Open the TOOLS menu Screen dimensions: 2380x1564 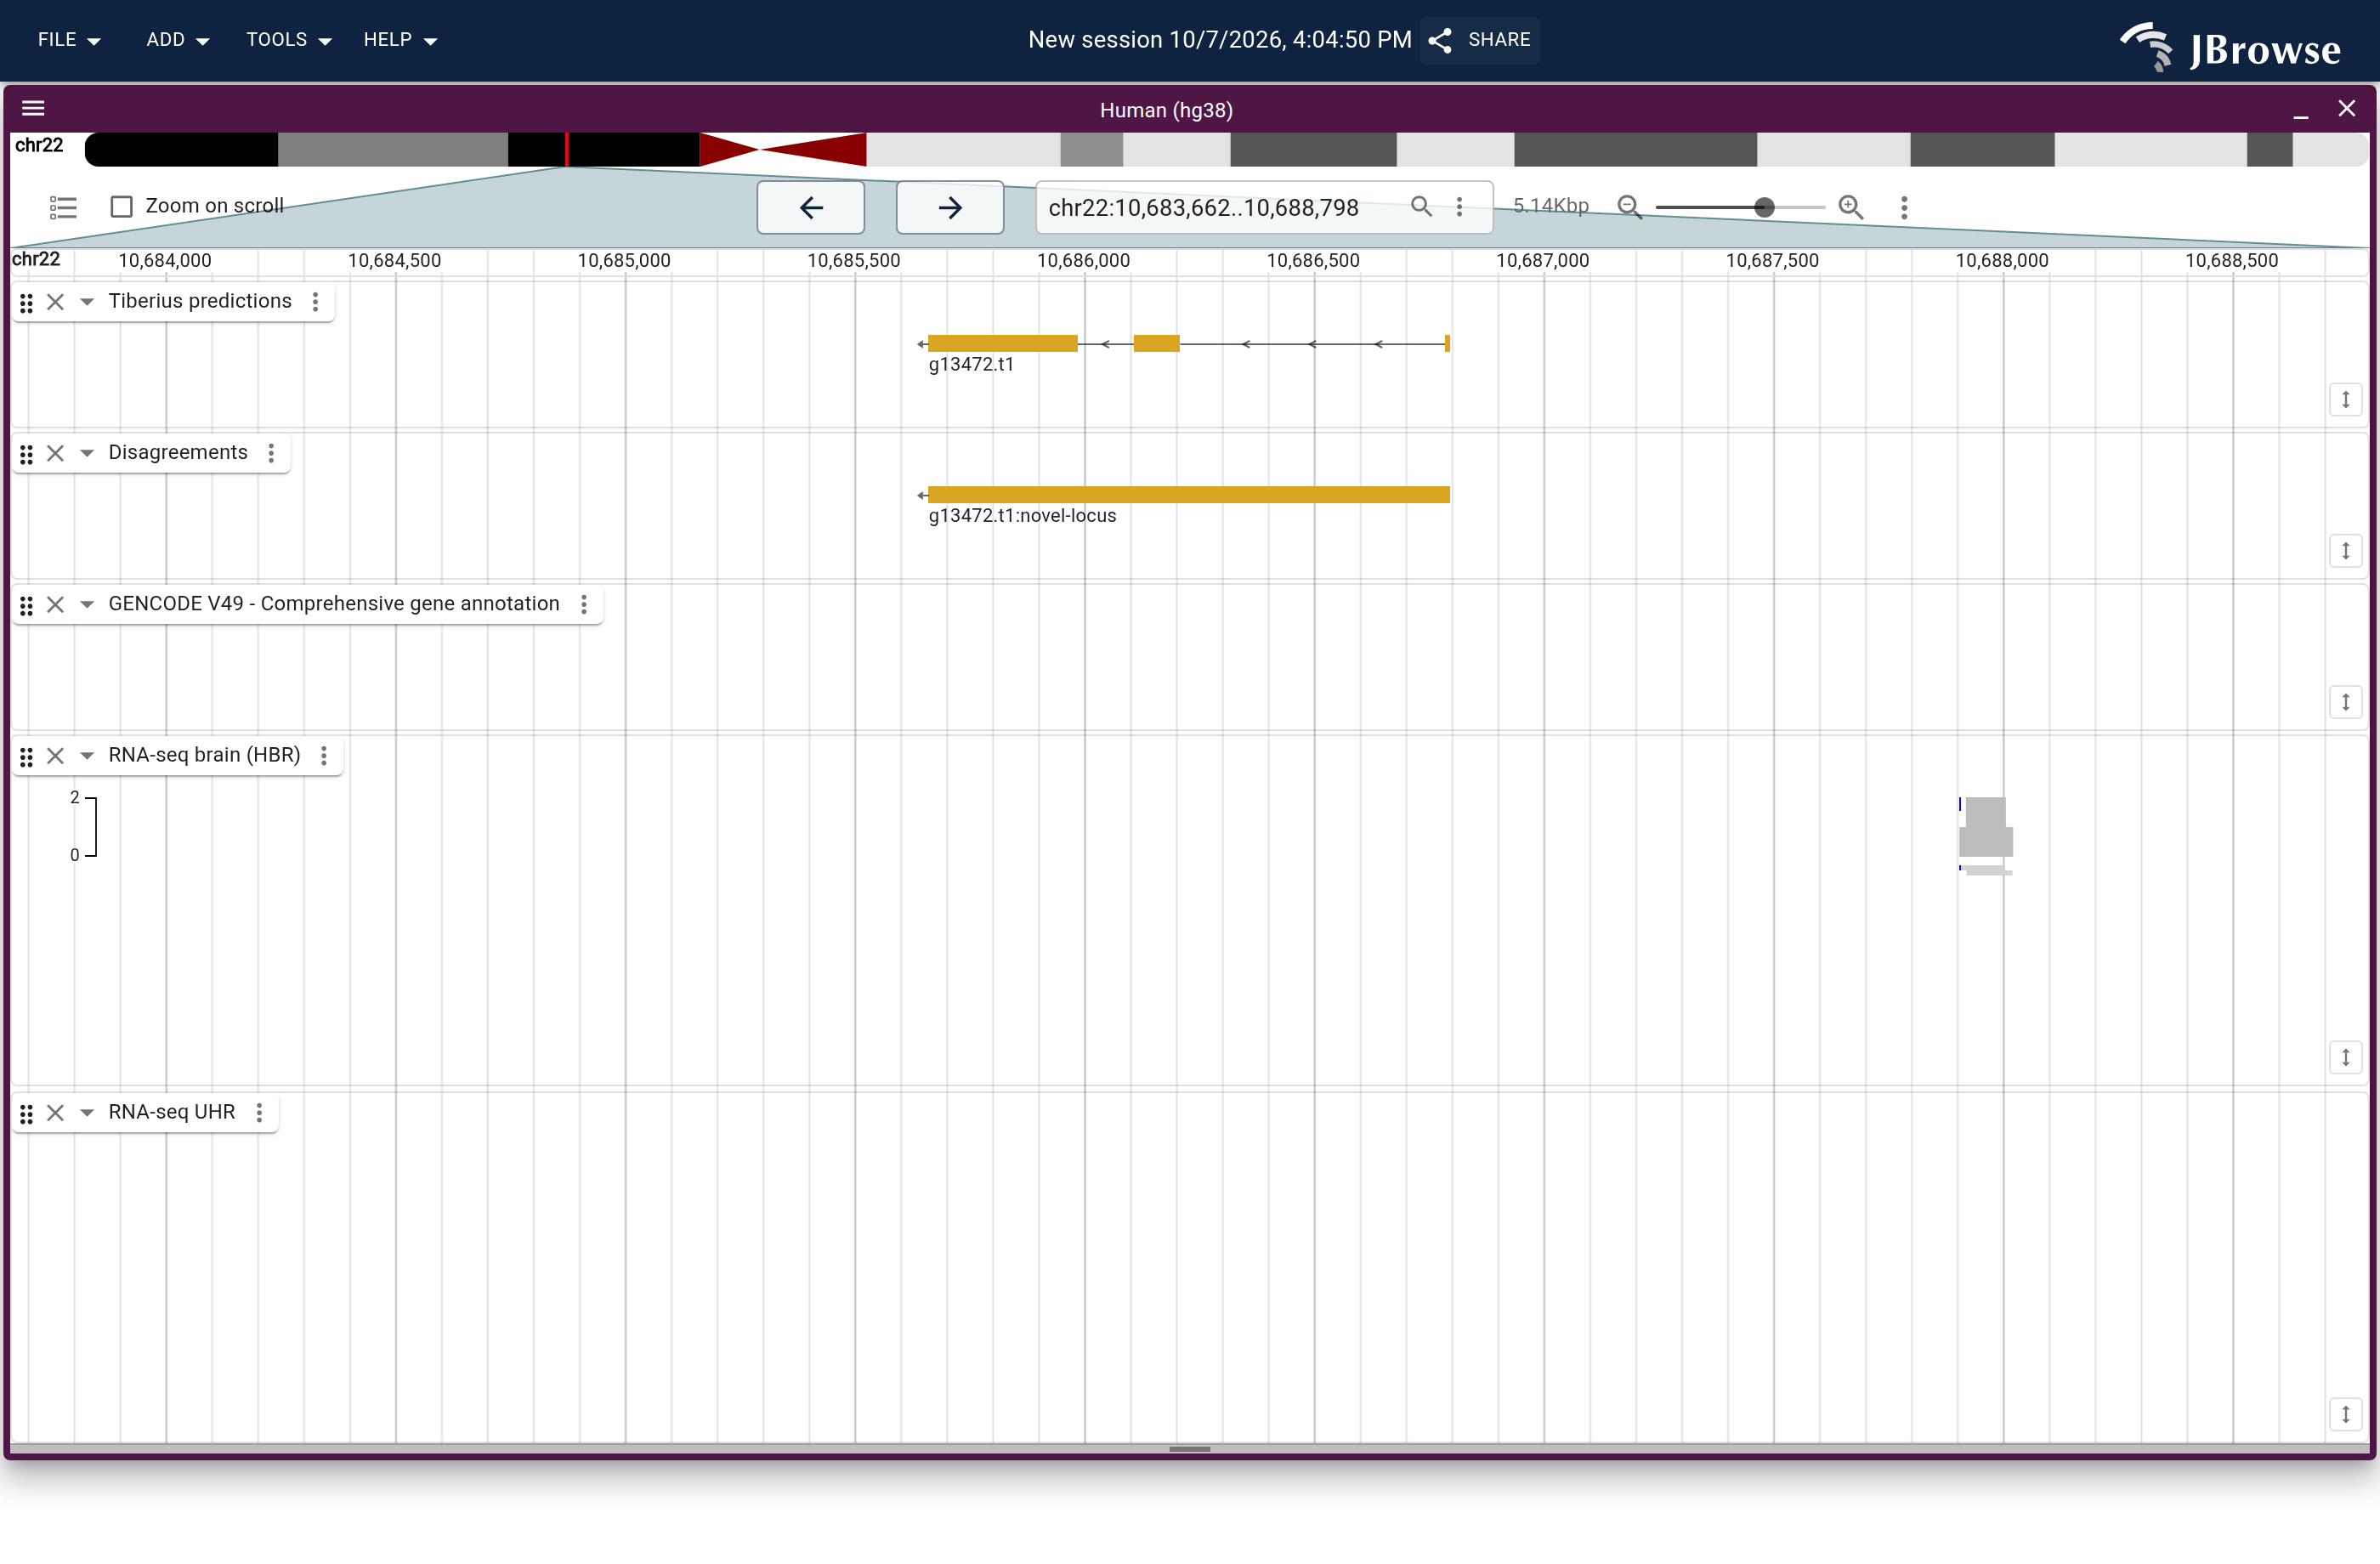(x=288, y=40)
